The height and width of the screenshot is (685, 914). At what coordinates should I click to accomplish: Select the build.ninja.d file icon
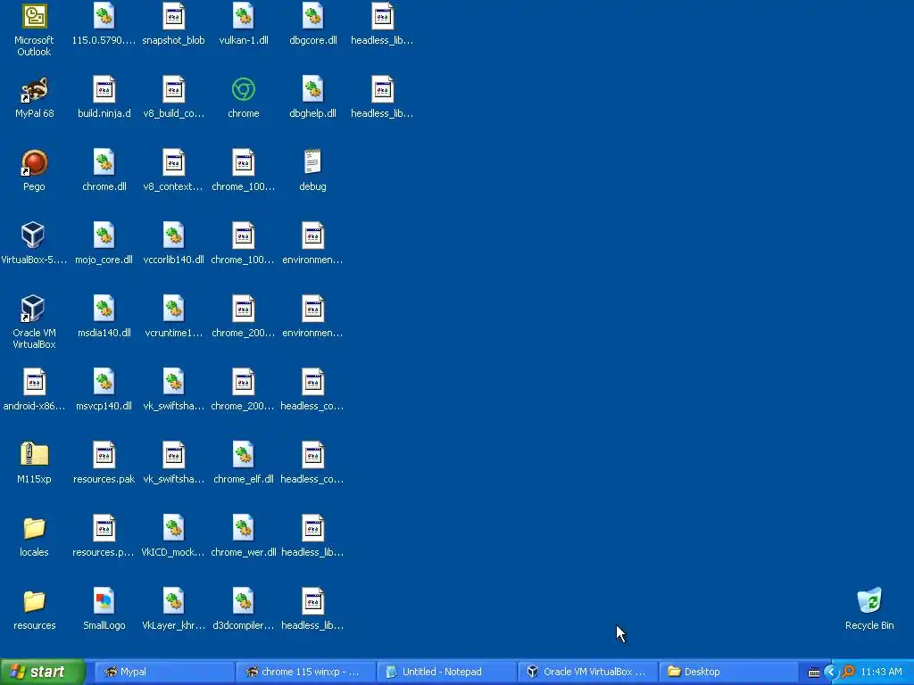click(x=104, y=90)
